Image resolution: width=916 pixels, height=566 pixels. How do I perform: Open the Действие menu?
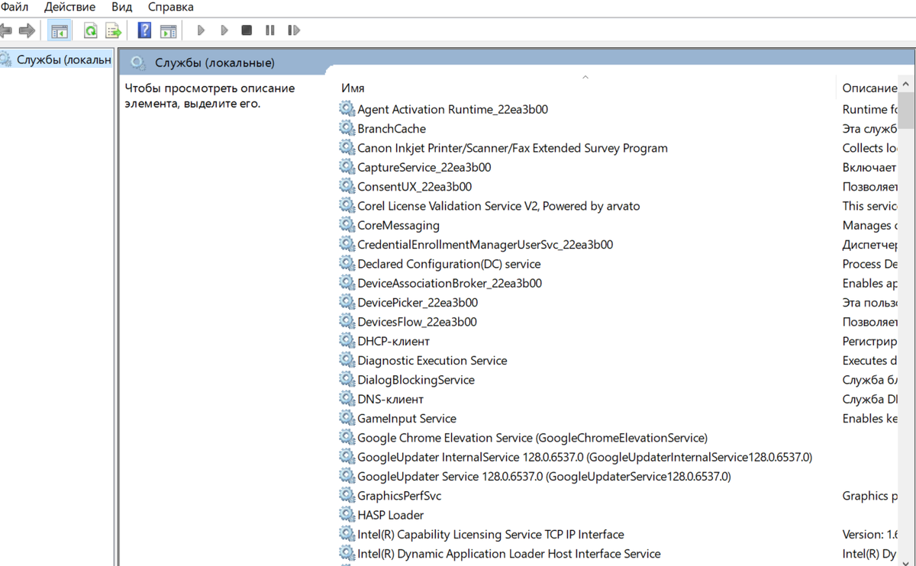tap(69, 7)
